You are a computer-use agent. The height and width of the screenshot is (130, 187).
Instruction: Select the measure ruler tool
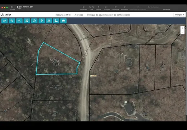[56, 21]
